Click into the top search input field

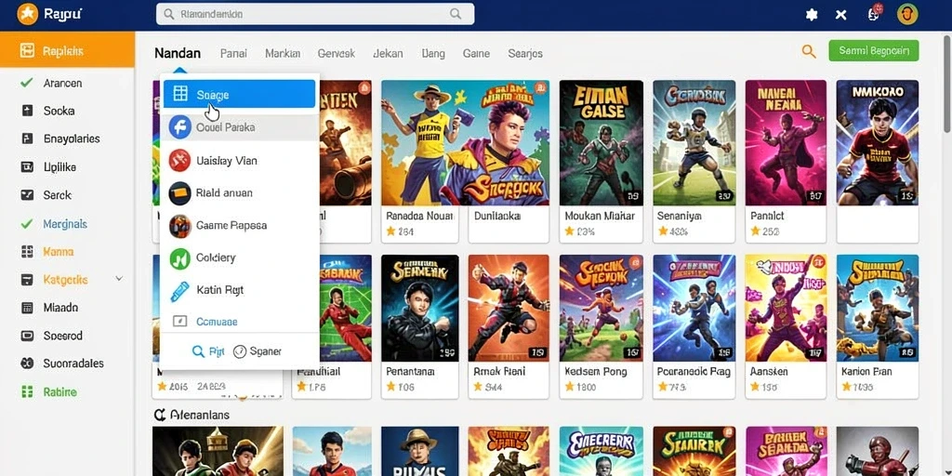click(315, 14)
